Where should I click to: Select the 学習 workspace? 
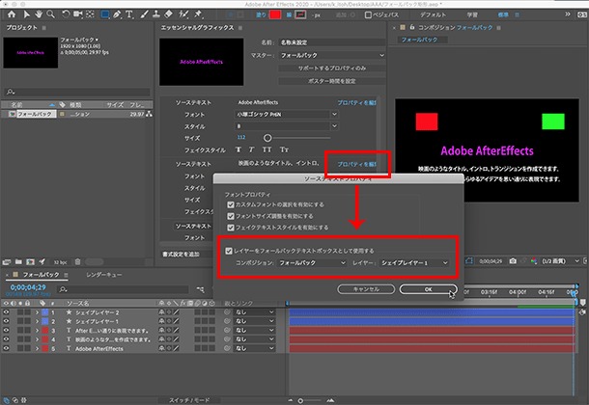point(472,15)
